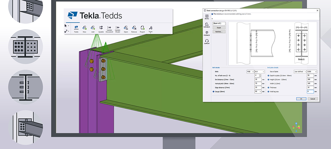331x149 pixels.
Task: Open the Notes panel in dialog sidebar
Action: coord(207,17)
